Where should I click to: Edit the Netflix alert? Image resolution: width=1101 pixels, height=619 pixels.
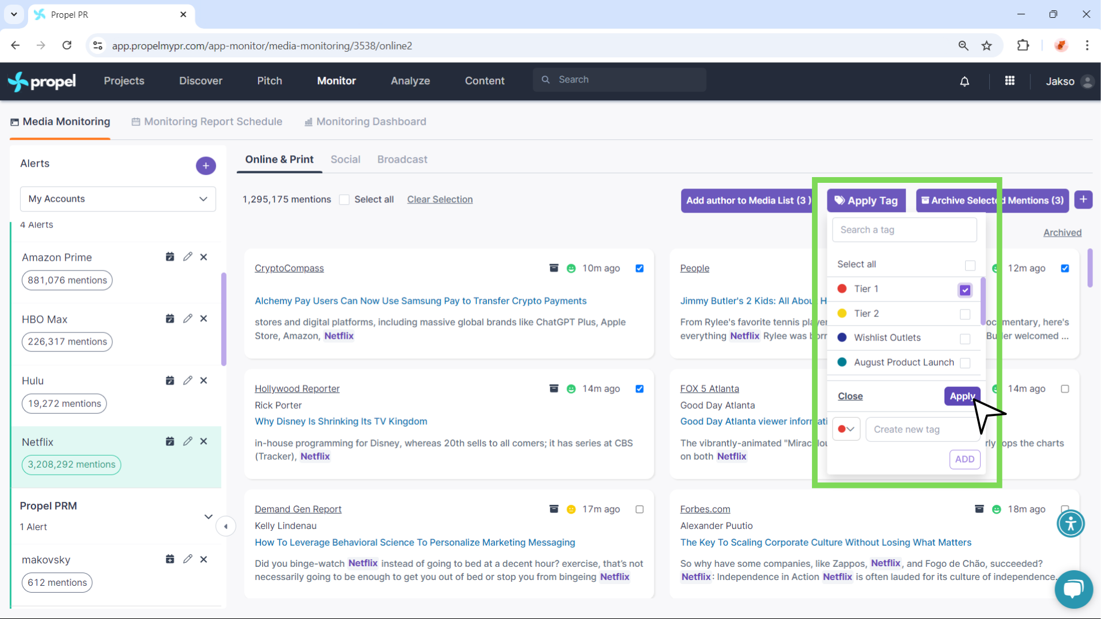click(x=188, y=441)
